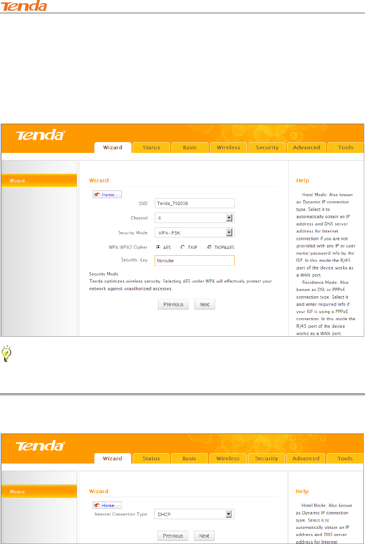
Task: Click Next below Internet Connection Type
Action: (x=204, y=536)
